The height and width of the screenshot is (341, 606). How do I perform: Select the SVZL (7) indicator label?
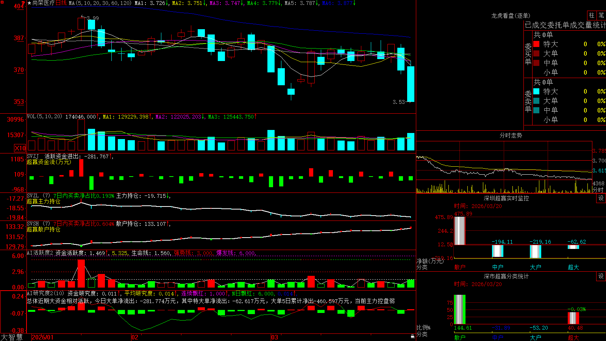coord(39,196)
